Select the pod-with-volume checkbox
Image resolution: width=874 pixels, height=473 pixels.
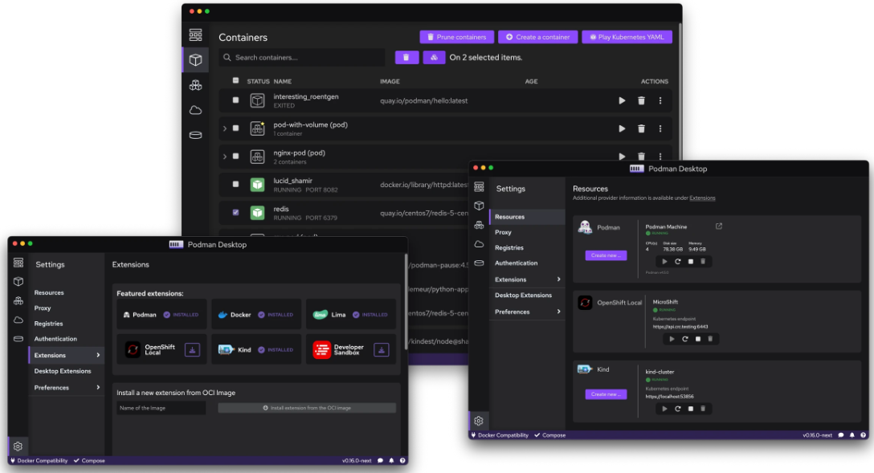236,128
